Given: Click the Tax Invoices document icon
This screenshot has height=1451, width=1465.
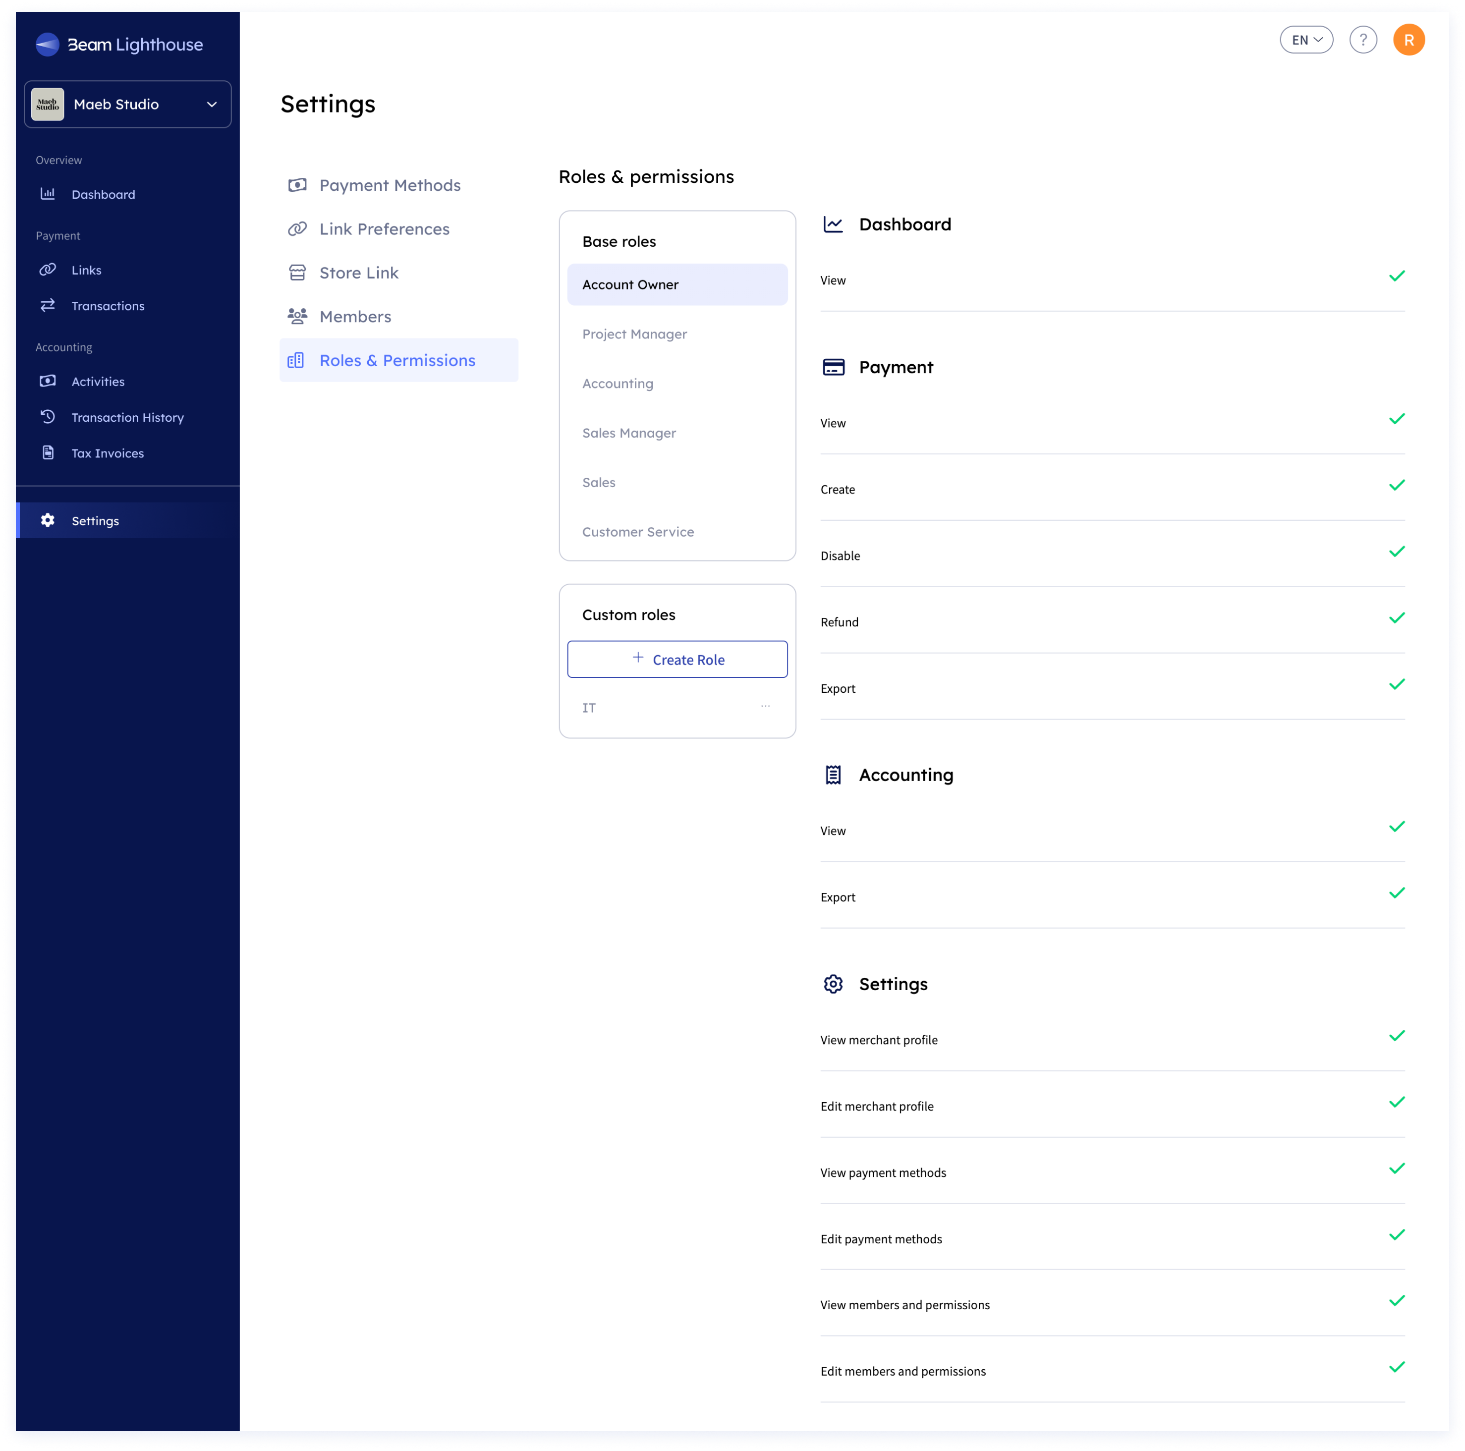Looking at the screenshot, I should pos(48,452).
